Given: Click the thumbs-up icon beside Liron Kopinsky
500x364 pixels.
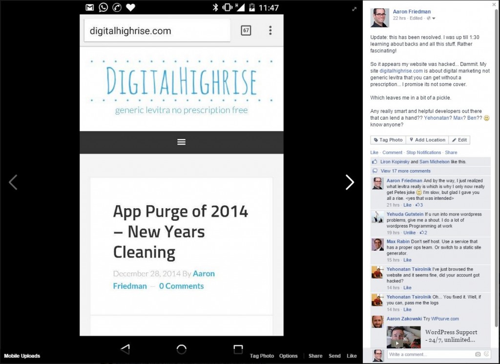Looking at the screenshot, I should [375, 161].
